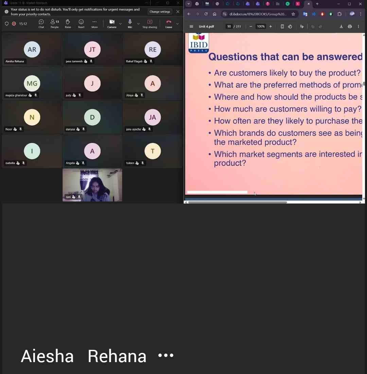
Task: Open the React emoji menu
Action: tap(81, 23)
